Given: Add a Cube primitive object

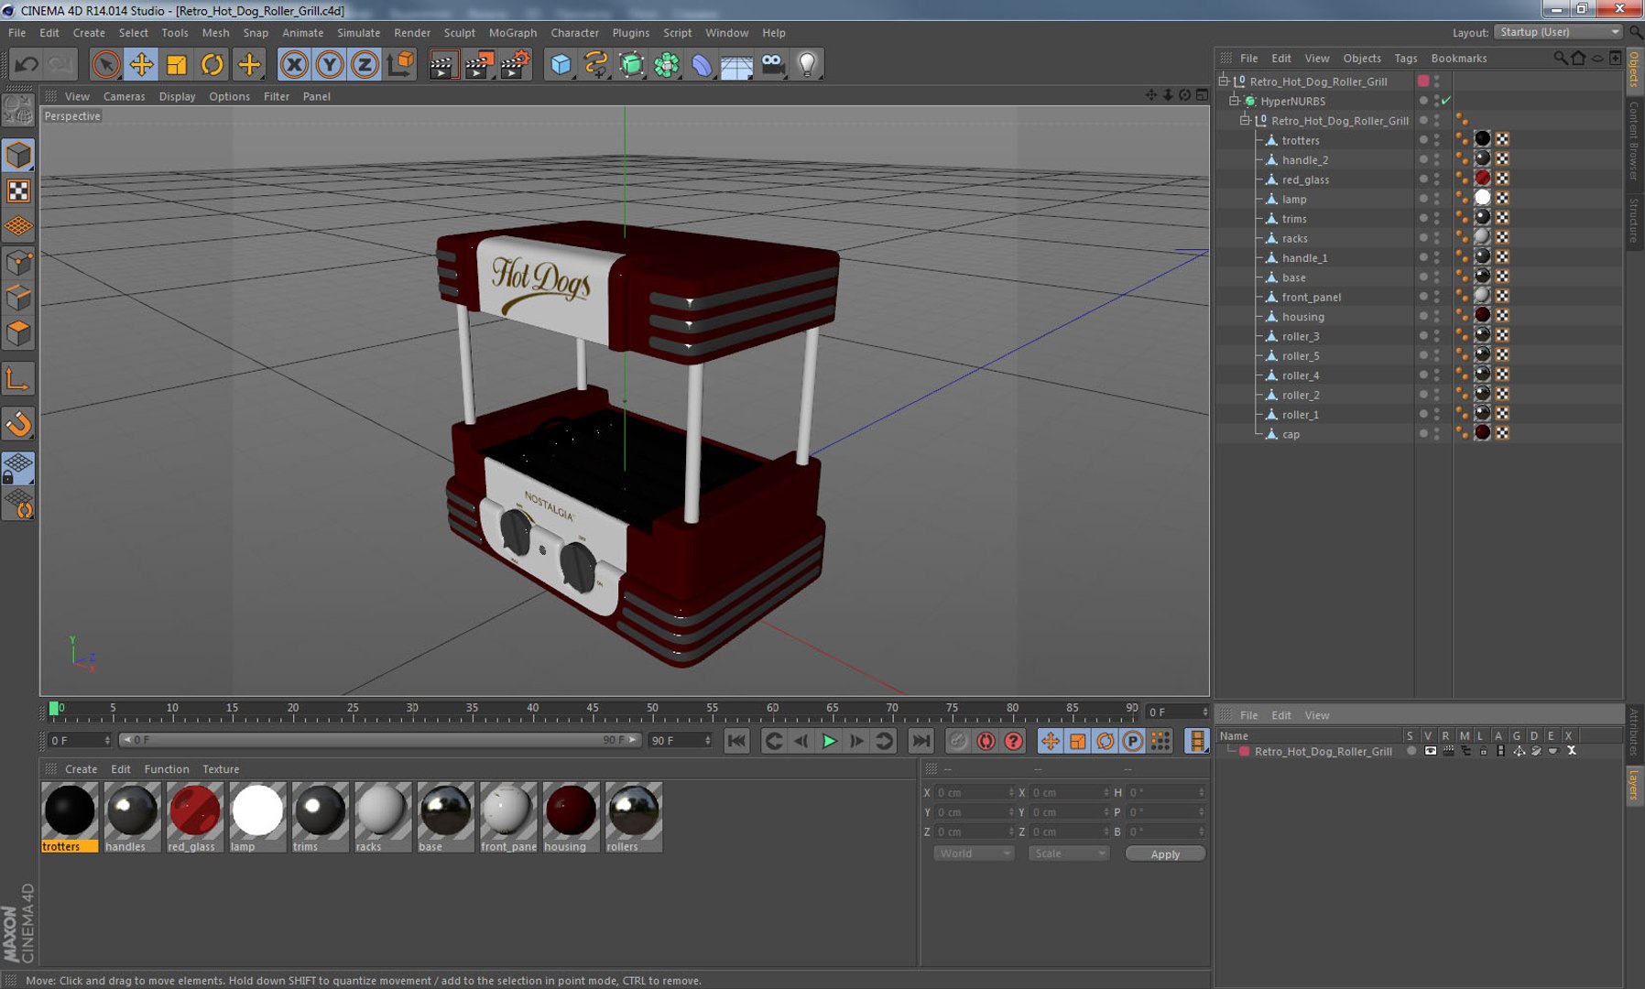Looking at the screenshot, I should (x=561, y=64).
